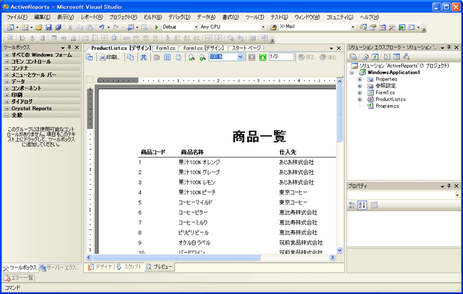463x294 pixels.
Task: Click Show All Files icon in Solution Explorer
Action: [x=366, y=57]
